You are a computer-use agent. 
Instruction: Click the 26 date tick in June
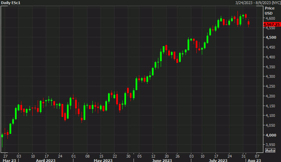pyautogui.click(x=177, y=156)
